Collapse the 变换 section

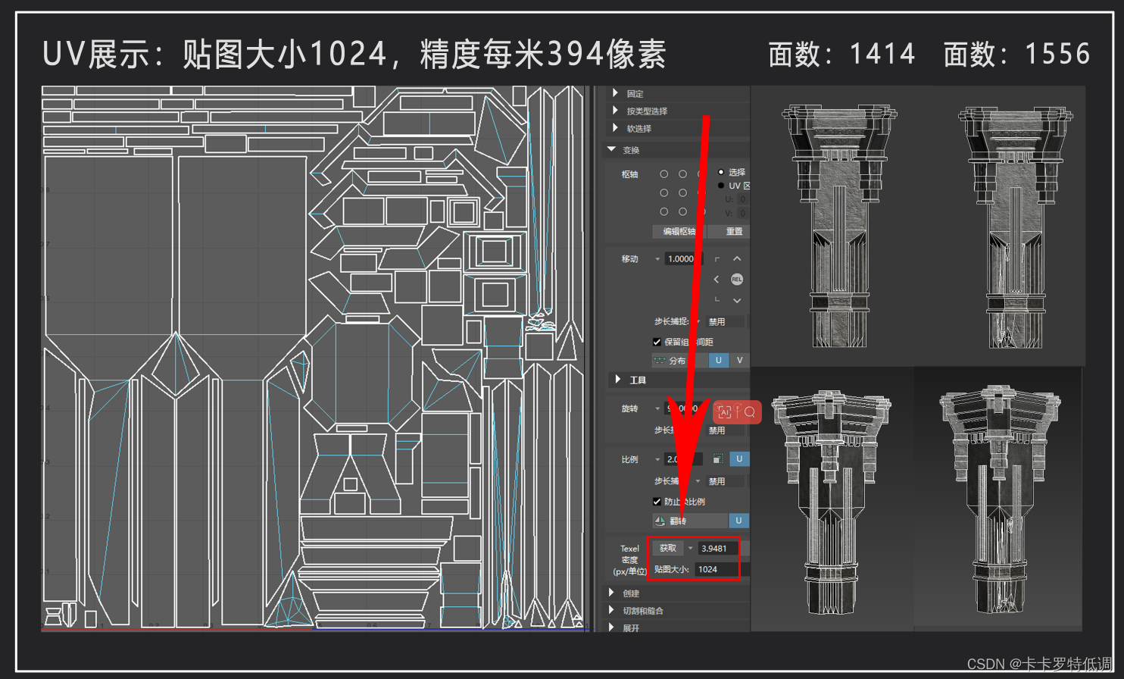pos(612,149)
